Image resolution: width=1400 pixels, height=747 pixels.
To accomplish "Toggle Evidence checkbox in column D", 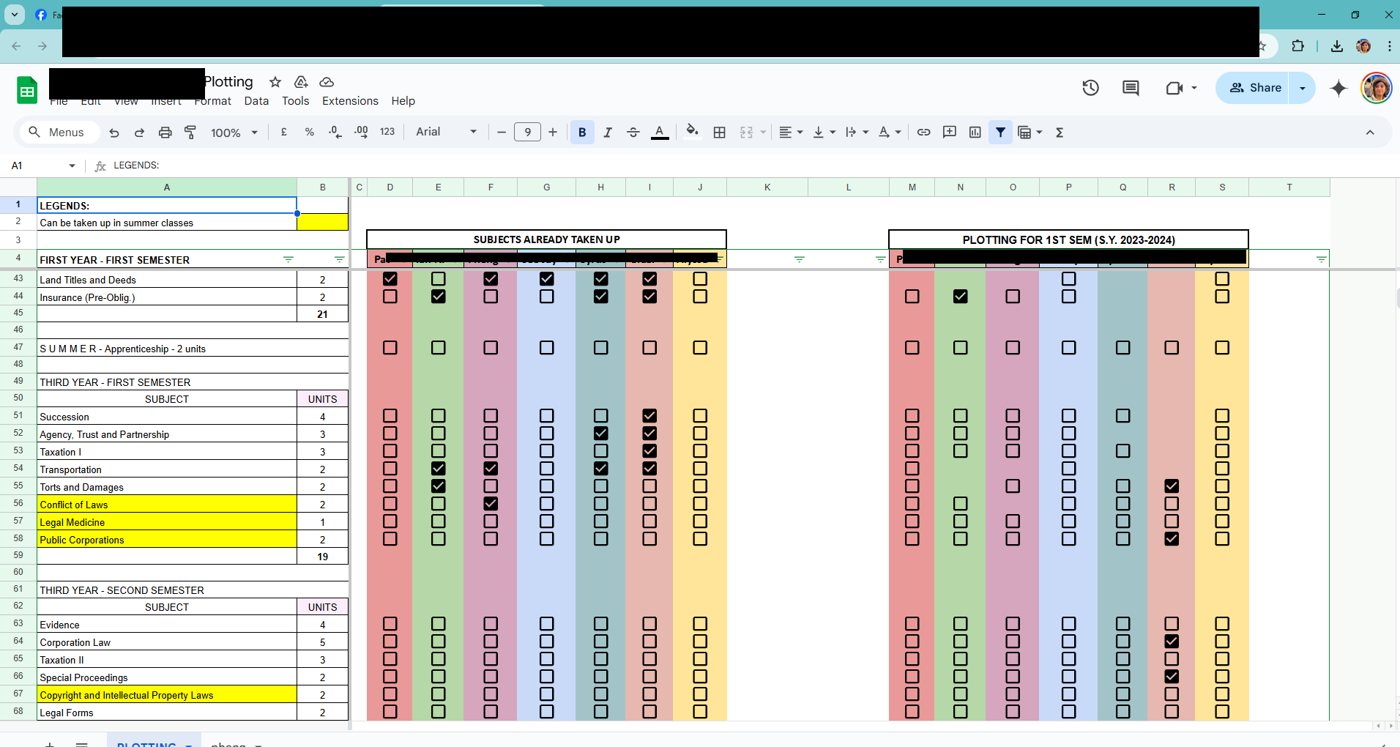I will point(390,624).
